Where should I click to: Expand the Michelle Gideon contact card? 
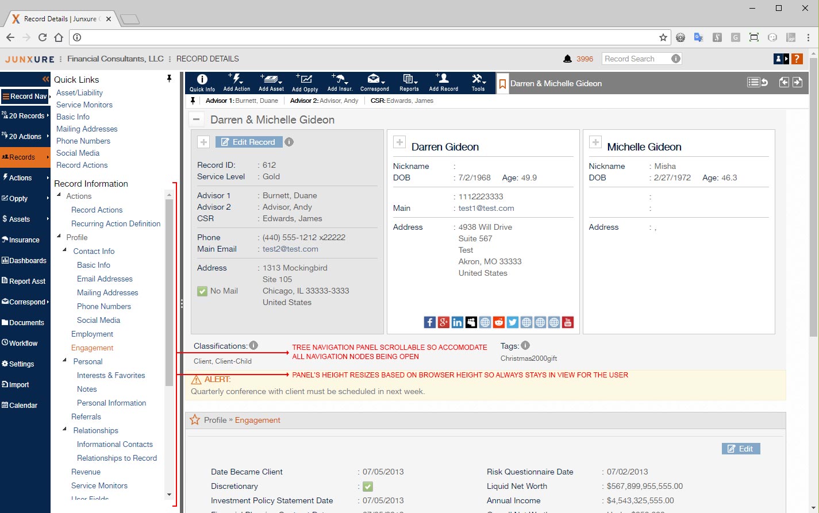(595, 142)
